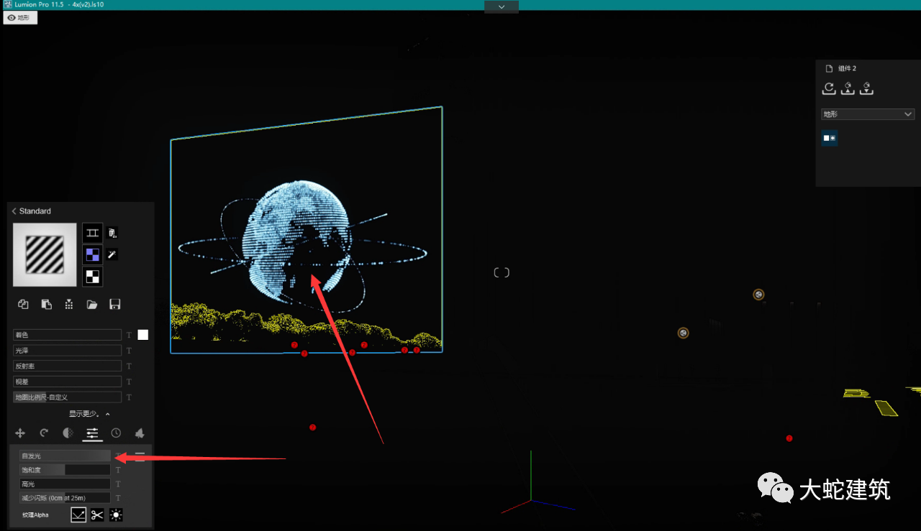Screen dimensions: 921x531
Task: Click the export material set icon
Action: tap(867, 88)
